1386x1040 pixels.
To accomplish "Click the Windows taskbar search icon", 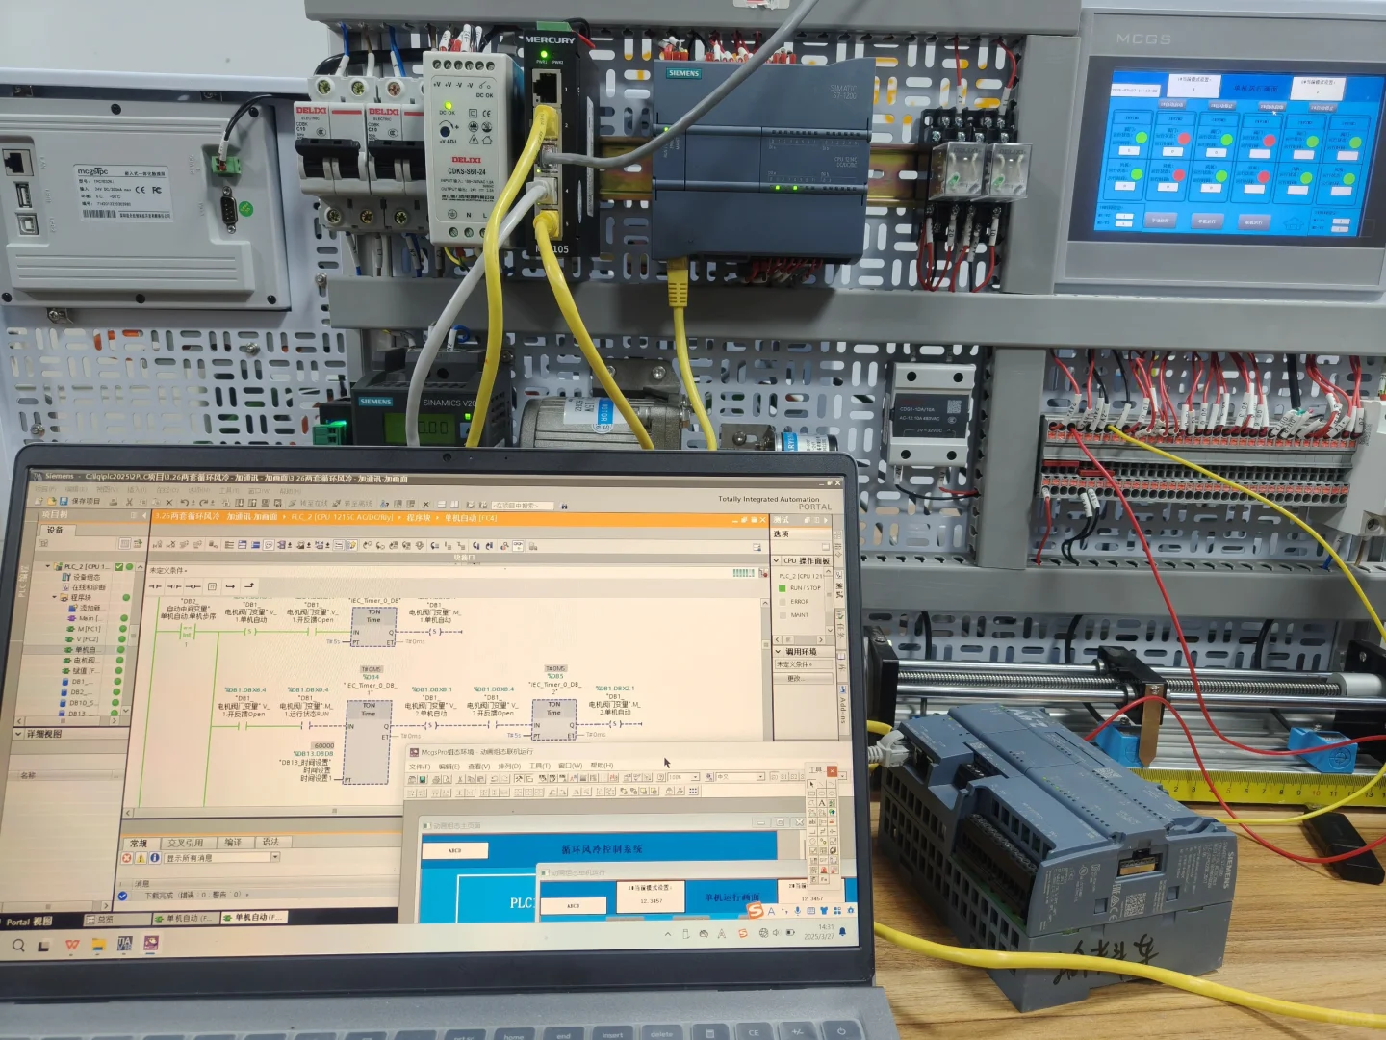I will point(18,946).
